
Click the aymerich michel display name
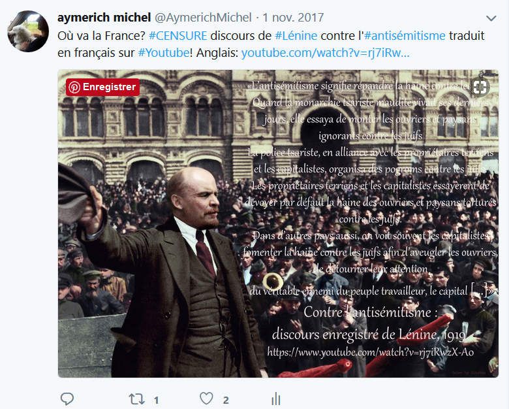click(104, 17)
